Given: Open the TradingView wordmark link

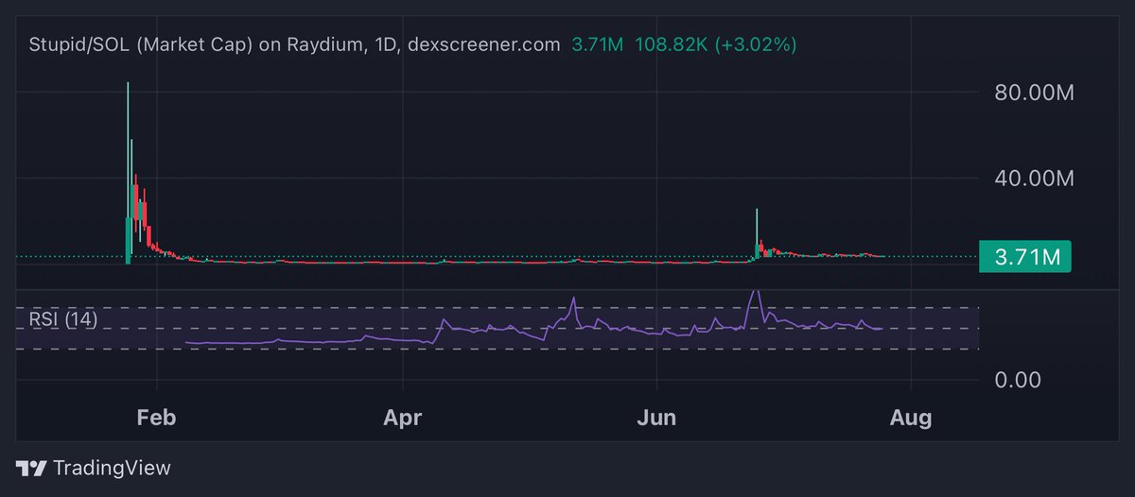Looking at the screenshot, I should click(x=112, y=468).
